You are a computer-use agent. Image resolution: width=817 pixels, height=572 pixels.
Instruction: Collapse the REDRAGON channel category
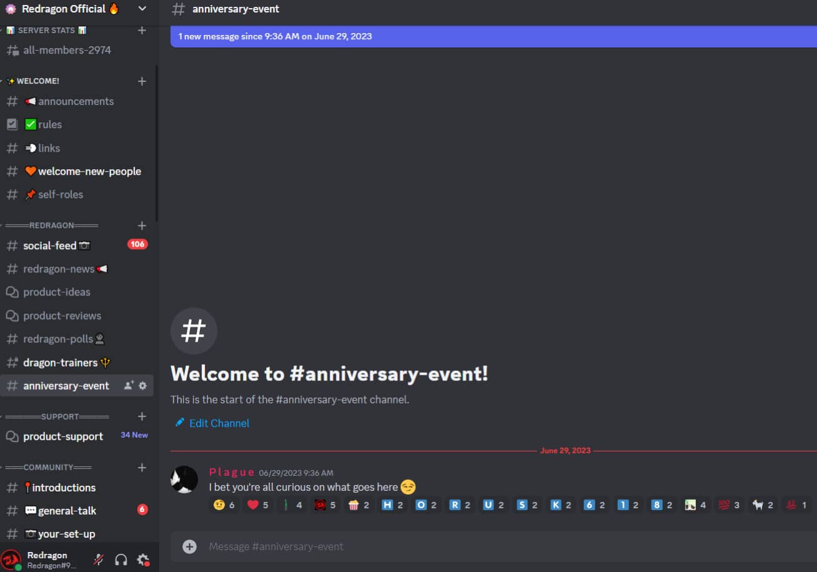[x=51, y=225]
